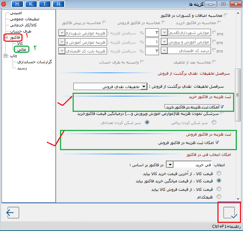Open the فی خرید selection dropdown
This screenshot has height=231, width=243.
click(170, 165)
